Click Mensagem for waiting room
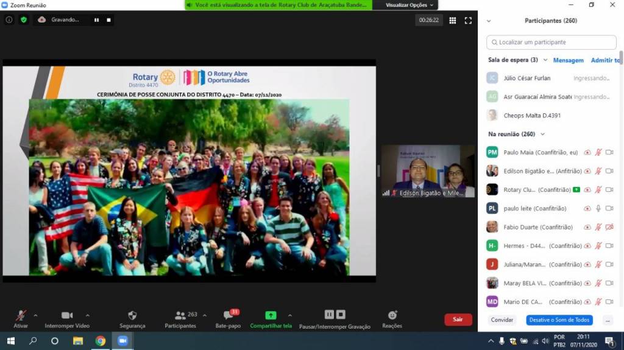 pyautogui.click(x=568, y=60)
